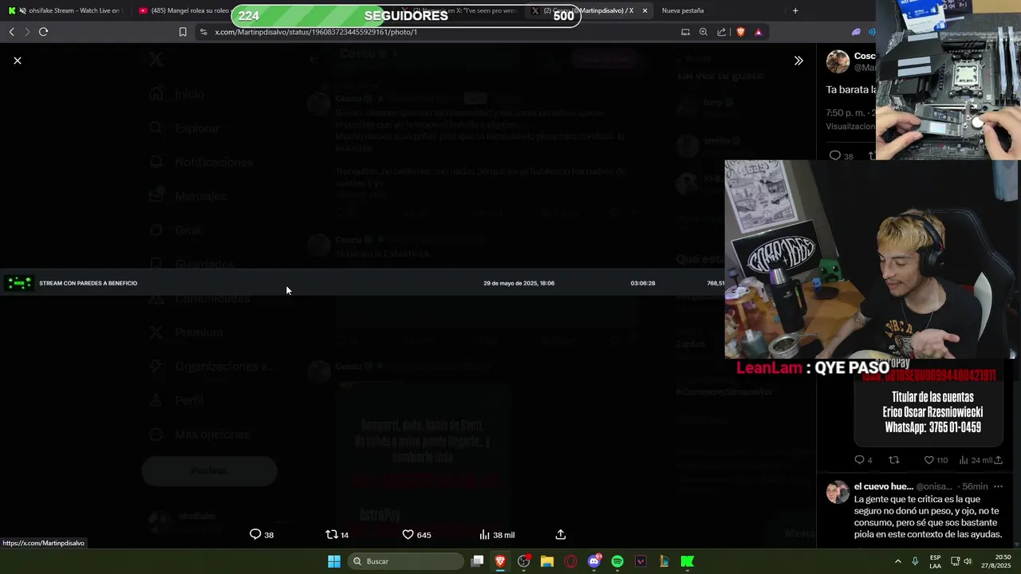Click the STREAM CON PAREDES A BENEFICIO row
Screen dimensions: 1021x574
pos(362,283)
